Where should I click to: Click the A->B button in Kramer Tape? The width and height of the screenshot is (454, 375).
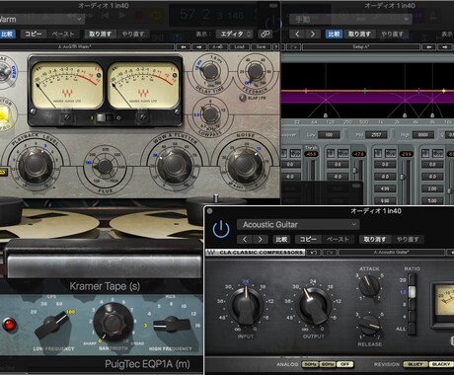217,47
